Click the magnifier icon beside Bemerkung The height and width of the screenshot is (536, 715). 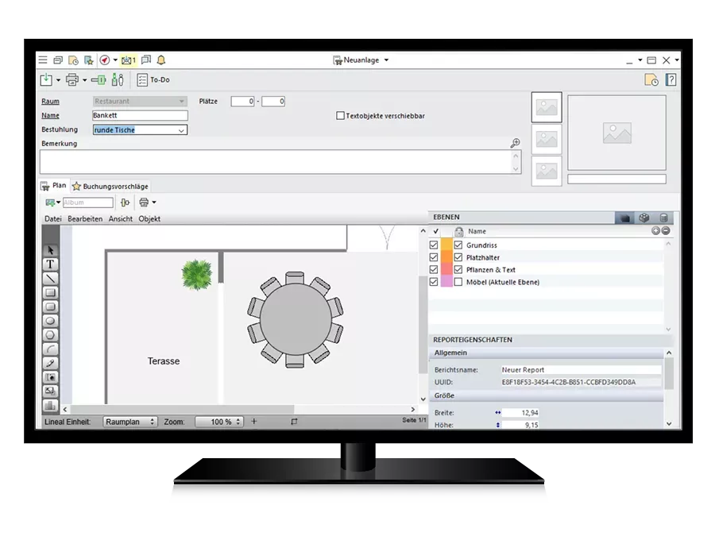pos(515,144)
